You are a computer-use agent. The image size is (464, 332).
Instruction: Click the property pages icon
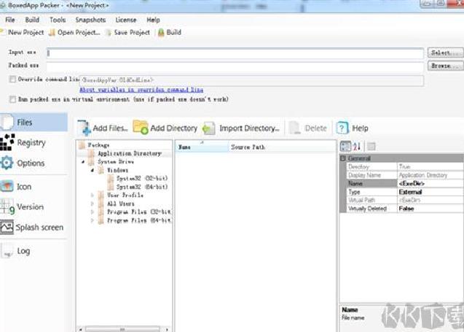click(x=371, y=146)
